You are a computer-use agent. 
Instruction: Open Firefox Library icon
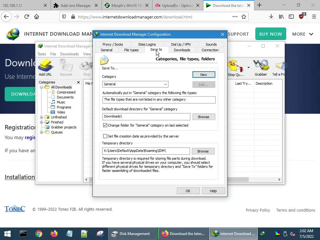[x=281, y=17]
